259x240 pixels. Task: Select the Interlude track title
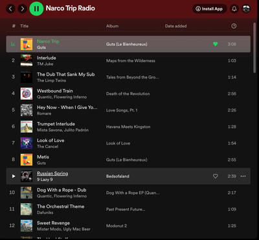[47, 58]
